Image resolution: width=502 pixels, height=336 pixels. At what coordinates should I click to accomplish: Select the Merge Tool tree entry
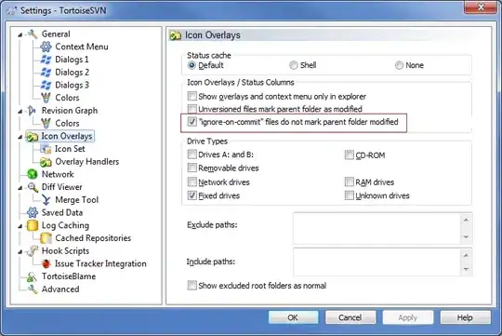77,200
